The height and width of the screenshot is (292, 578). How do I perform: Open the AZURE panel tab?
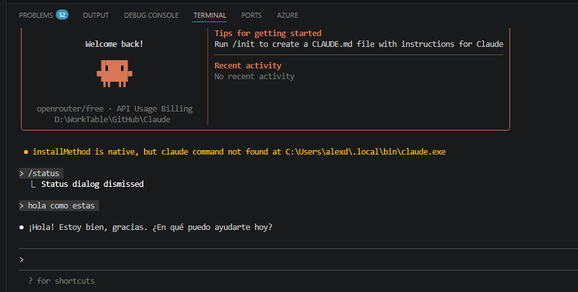click(x=287, y=15)
